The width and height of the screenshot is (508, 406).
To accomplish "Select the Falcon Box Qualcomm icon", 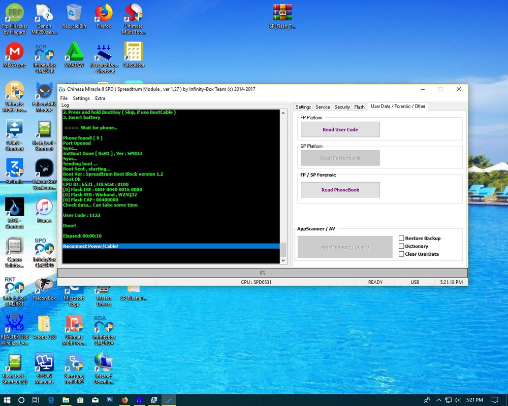I will pyautogui.click(x=44, y=174).
